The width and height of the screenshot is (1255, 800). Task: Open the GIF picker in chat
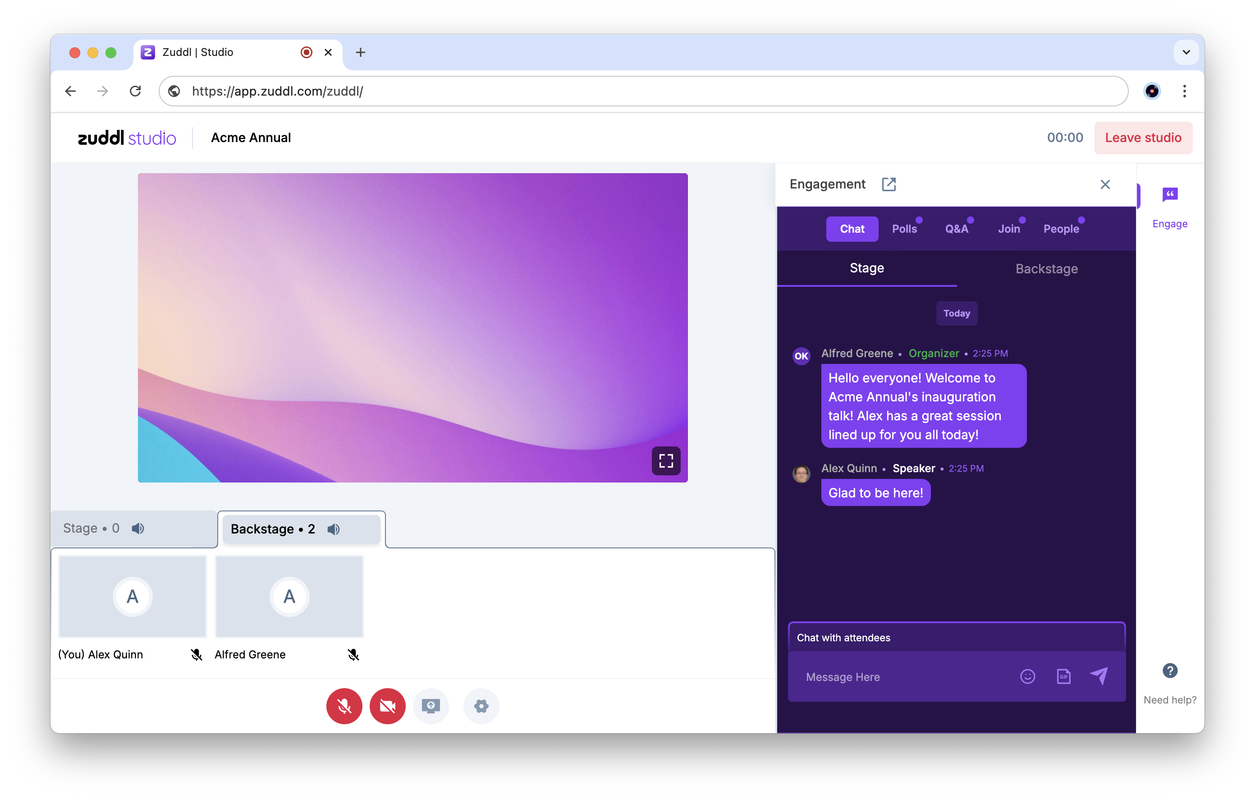point(1063,676)
